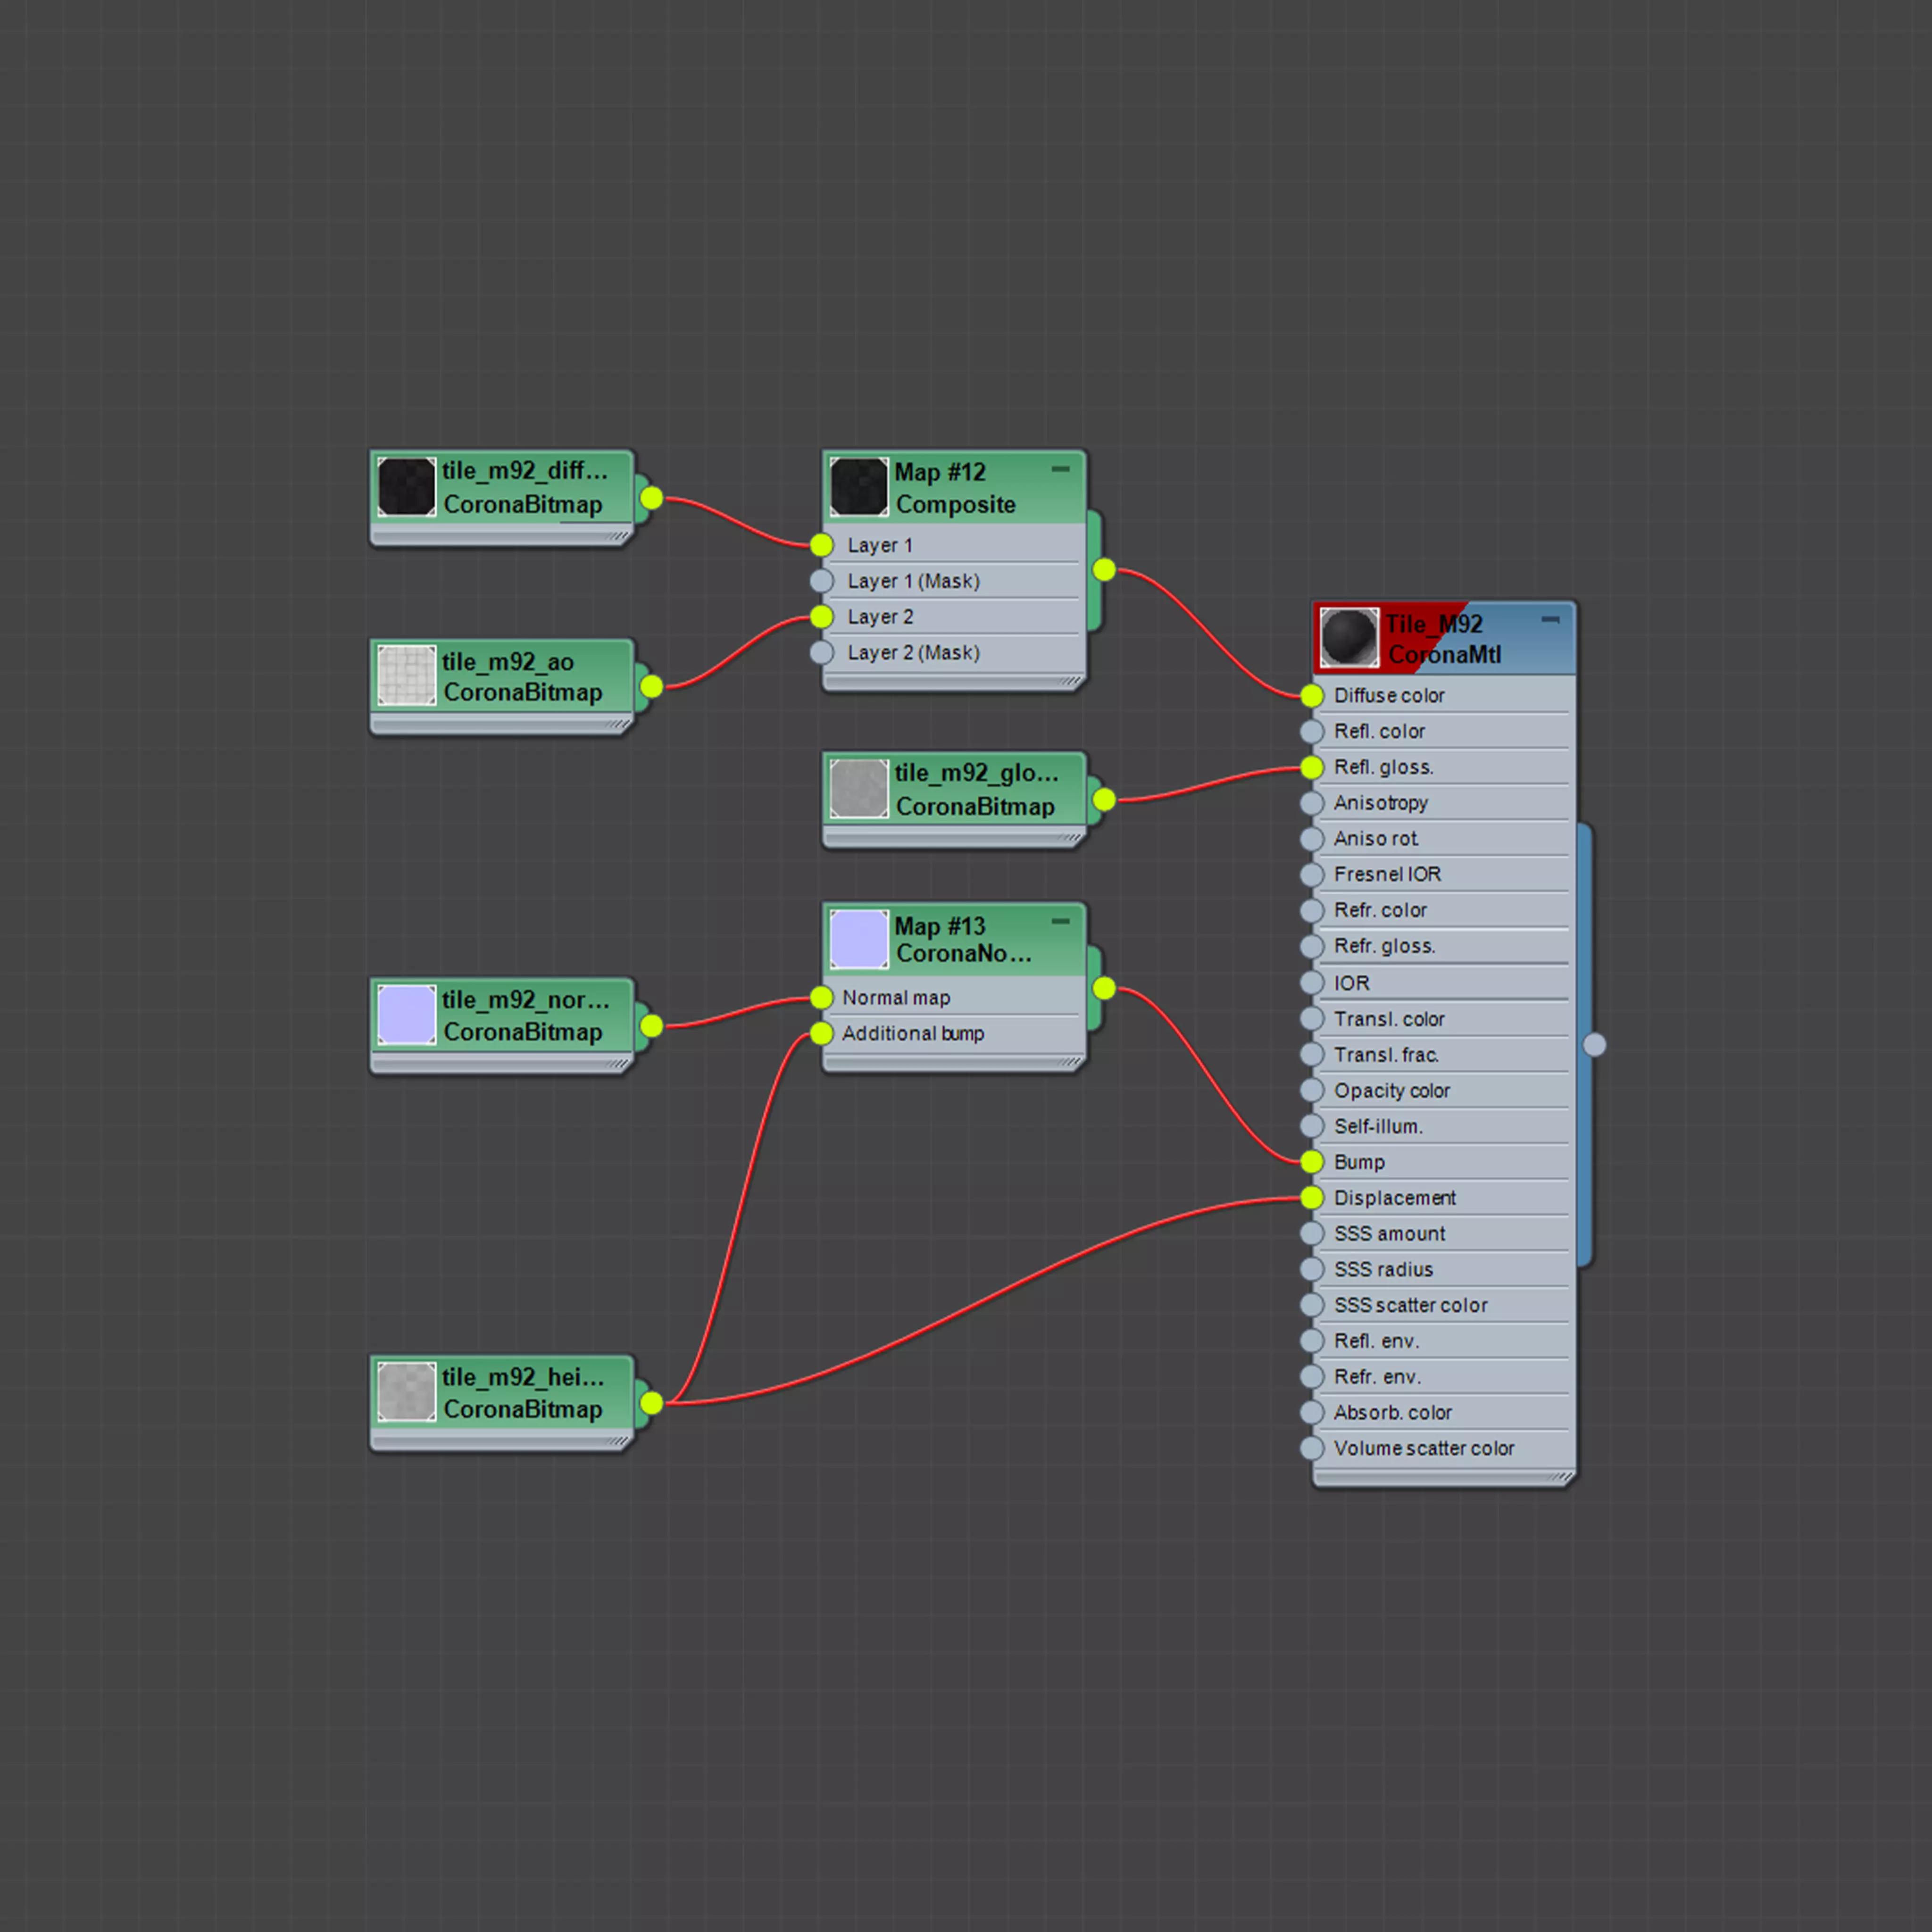Select the Opacity color slot label
1932x1932 pixels.
coord(1391,1091)
